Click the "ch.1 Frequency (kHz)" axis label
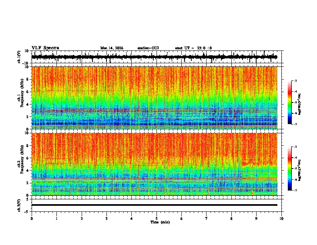Screen dimensions: 317x245 click(x=21, y=93)
